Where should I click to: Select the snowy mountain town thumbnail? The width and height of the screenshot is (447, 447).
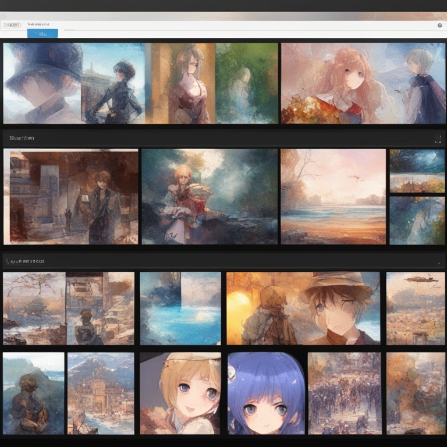point(101,393)
